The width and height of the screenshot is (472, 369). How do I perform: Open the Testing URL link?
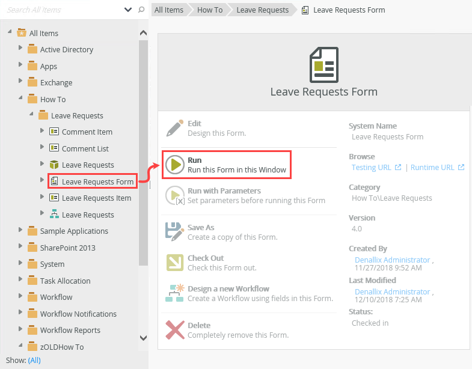371,167
